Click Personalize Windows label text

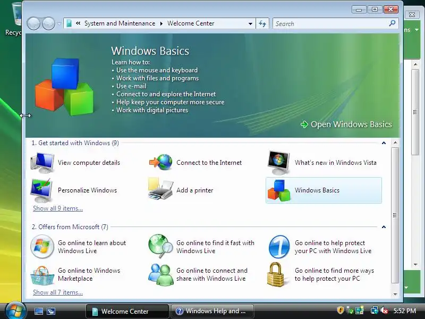tap(87, 190)
